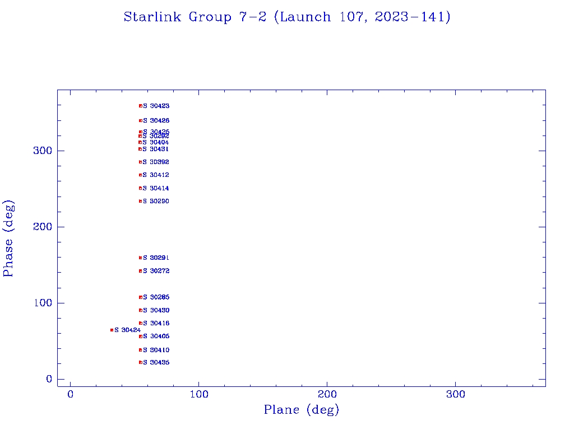Select the S 30414 satellite label
Screen dimensions: 574x430
[x=156, y=188]
